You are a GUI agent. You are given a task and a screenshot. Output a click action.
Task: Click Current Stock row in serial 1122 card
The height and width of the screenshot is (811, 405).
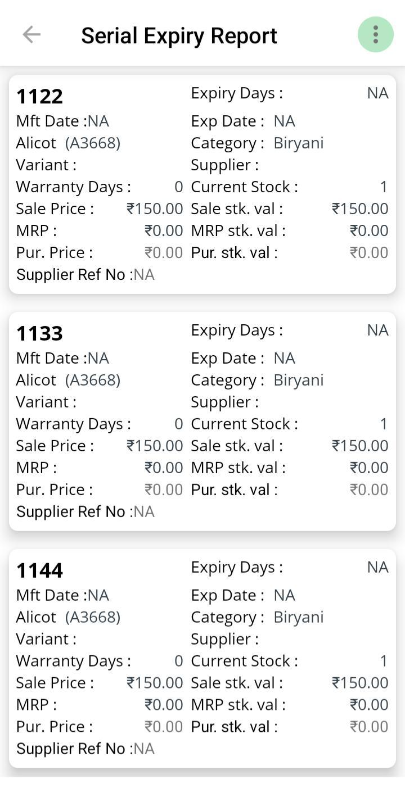289,187
